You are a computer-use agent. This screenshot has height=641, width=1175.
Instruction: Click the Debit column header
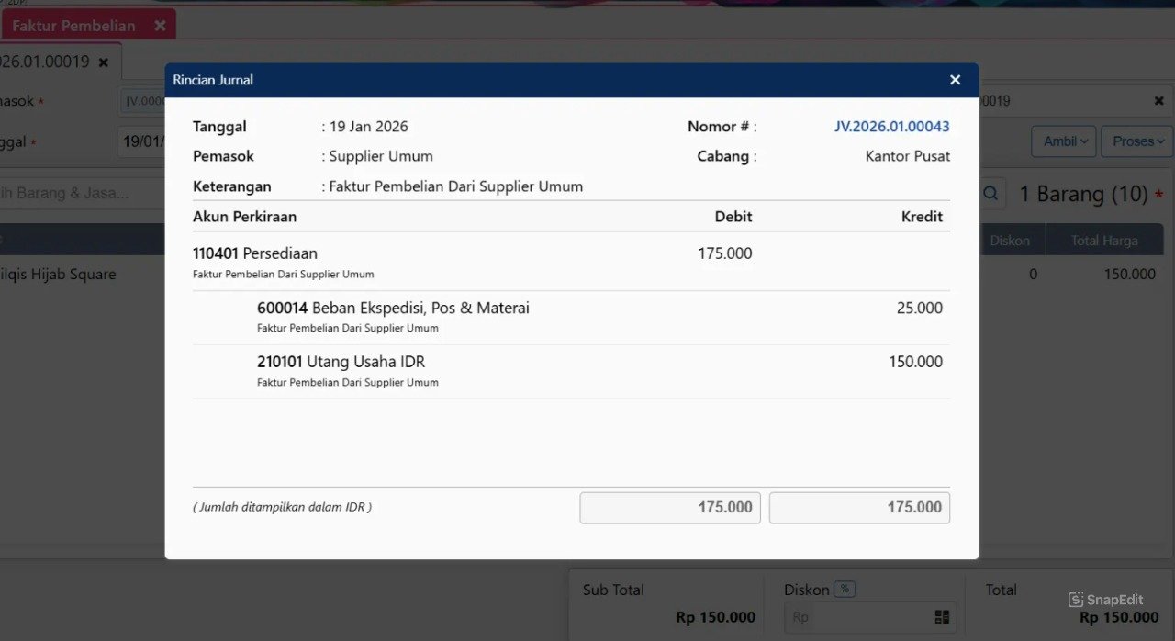click(733, 217)
